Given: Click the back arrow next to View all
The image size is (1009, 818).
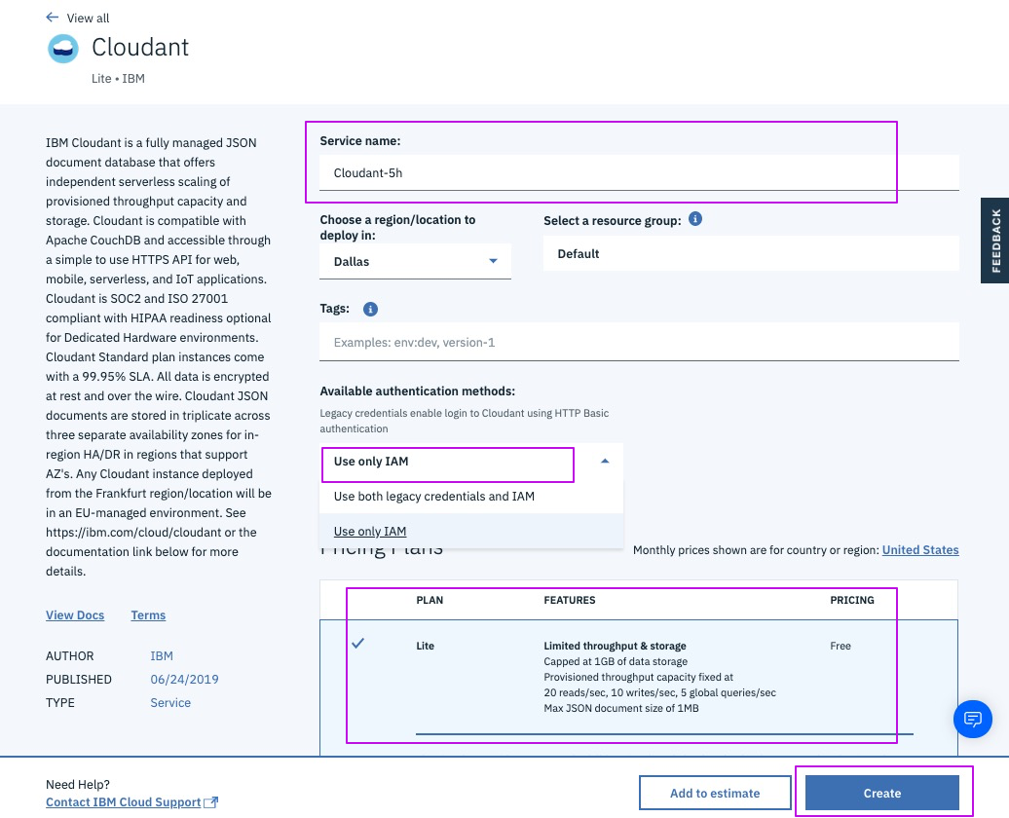Looking at the screenshot, I should pyautogui.click(x=53, y=18).
